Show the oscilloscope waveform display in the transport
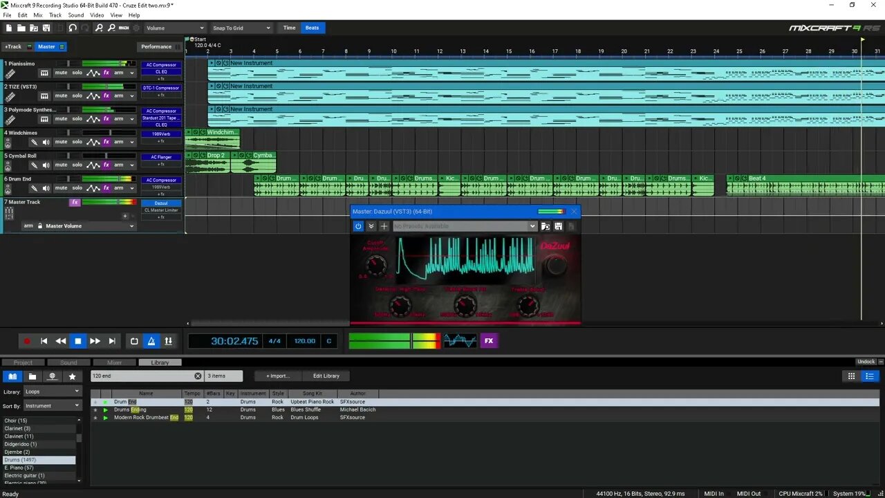This screenshot has height=498, width=885. point(460,341)
